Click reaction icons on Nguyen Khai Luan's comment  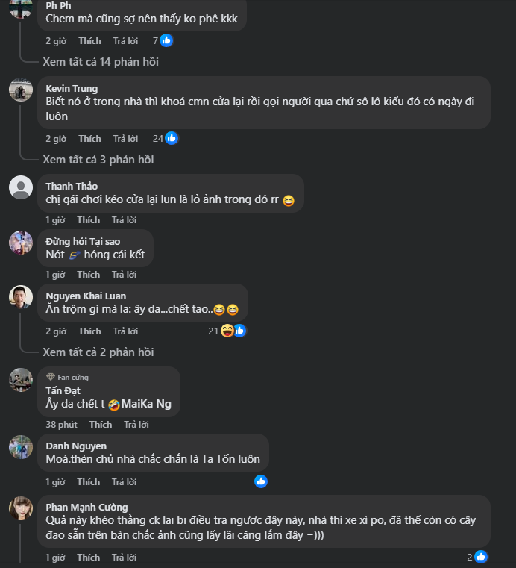click(233, 331)
